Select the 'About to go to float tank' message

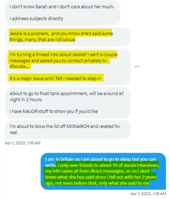(x=68, y=103)
